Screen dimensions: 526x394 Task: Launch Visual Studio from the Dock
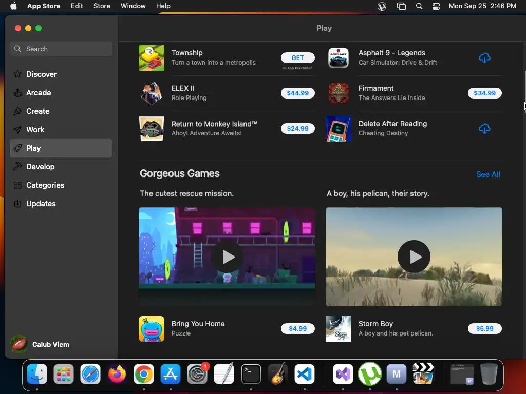(343, 374)
